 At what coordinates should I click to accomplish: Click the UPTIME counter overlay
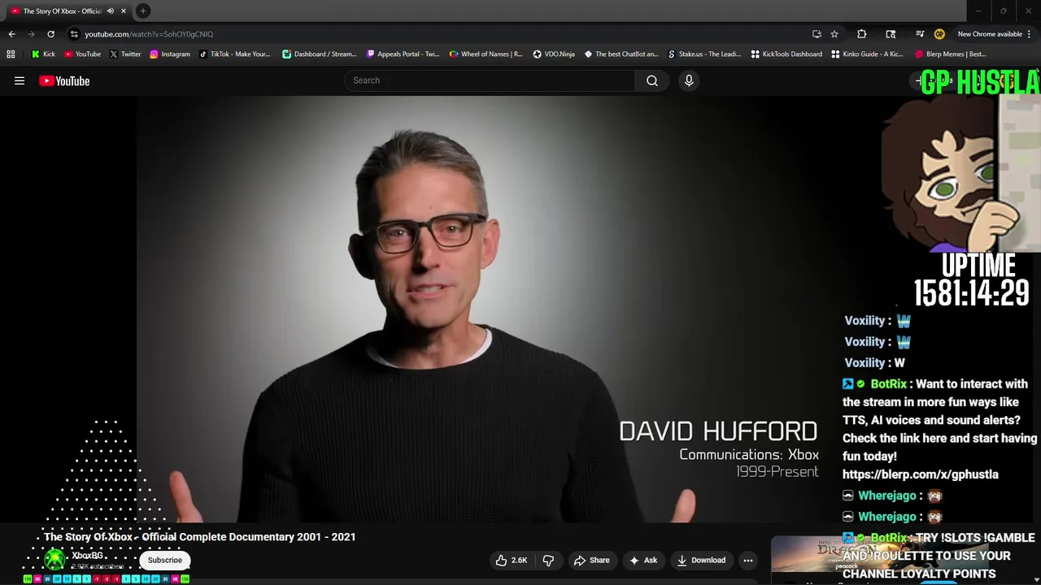pyautogui.click(x=972, y=280)
